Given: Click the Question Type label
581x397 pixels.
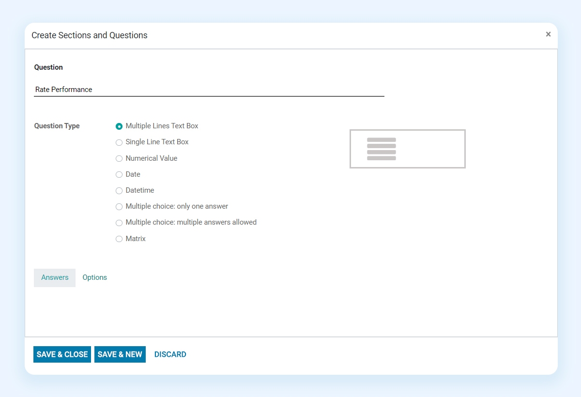Looking at the screenshot, I should (57, 126).
